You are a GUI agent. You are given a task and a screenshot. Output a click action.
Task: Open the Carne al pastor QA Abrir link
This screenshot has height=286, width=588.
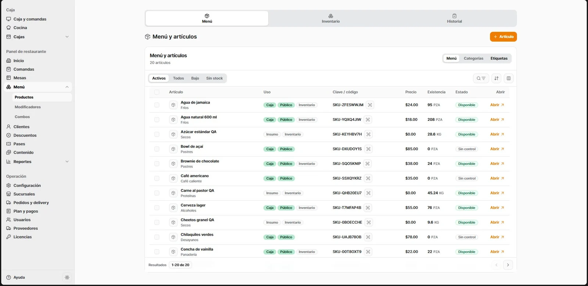[497, 193]
